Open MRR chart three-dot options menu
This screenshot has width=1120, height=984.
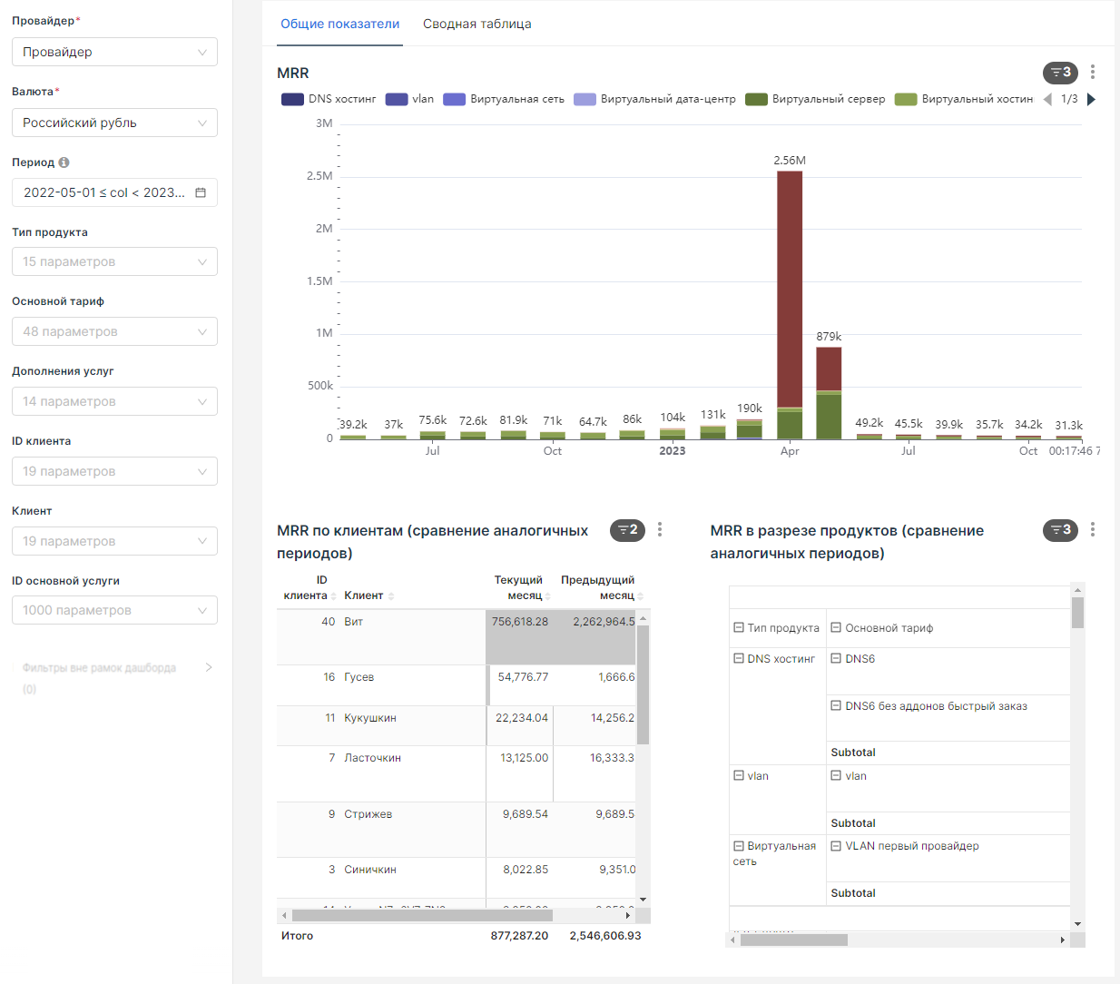[1092, 72]
